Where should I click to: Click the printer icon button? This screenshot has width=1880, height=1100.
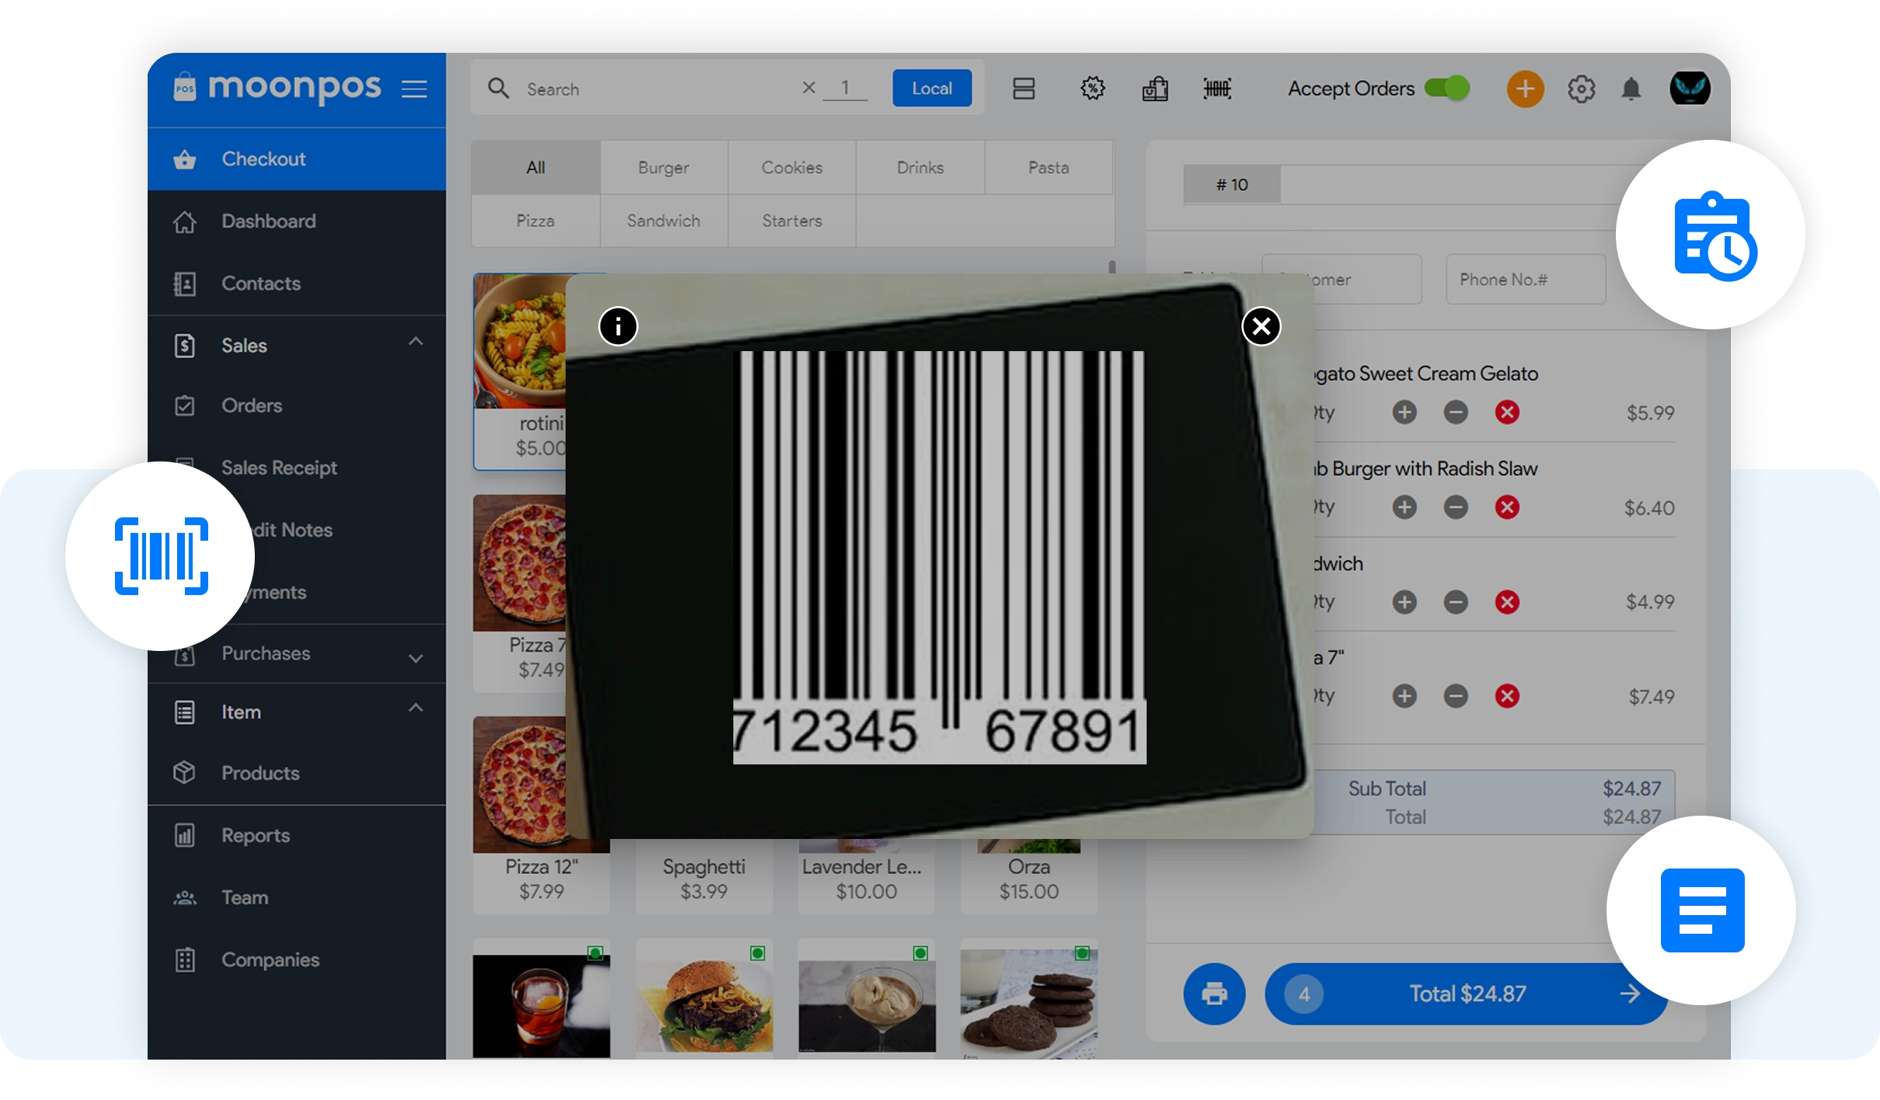coord(1214,994)
